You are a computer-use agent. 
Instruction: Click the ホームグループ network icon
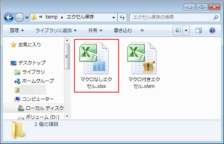pyautogui.click(x=17, y=81)
